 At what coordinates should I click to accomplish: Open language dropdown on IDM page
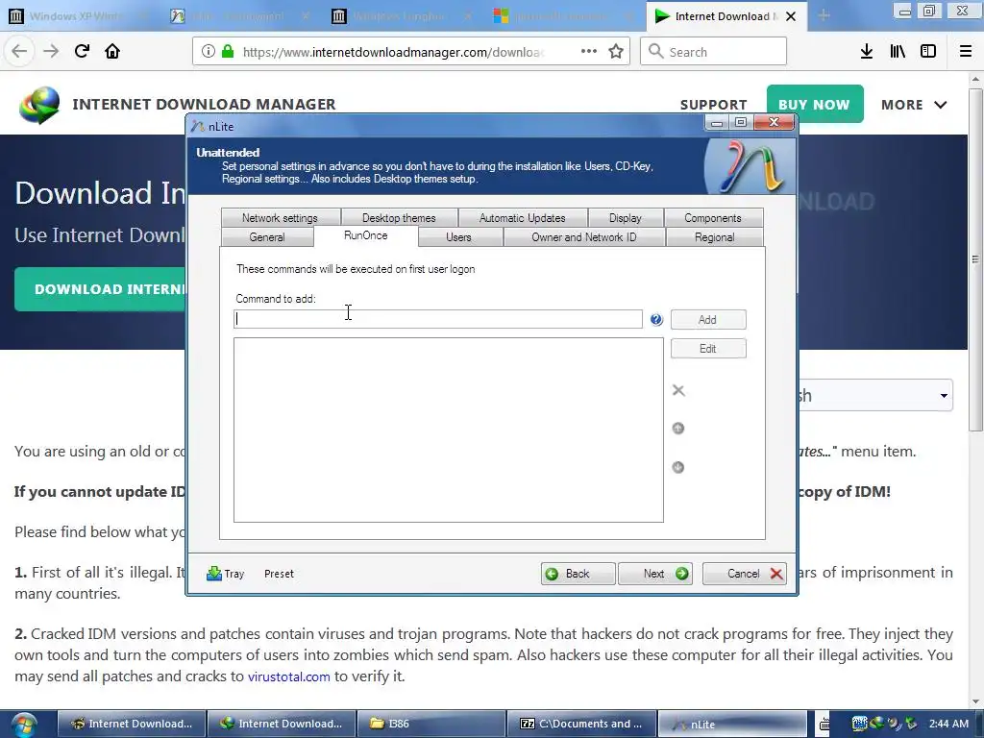click(x=875, y=395)
